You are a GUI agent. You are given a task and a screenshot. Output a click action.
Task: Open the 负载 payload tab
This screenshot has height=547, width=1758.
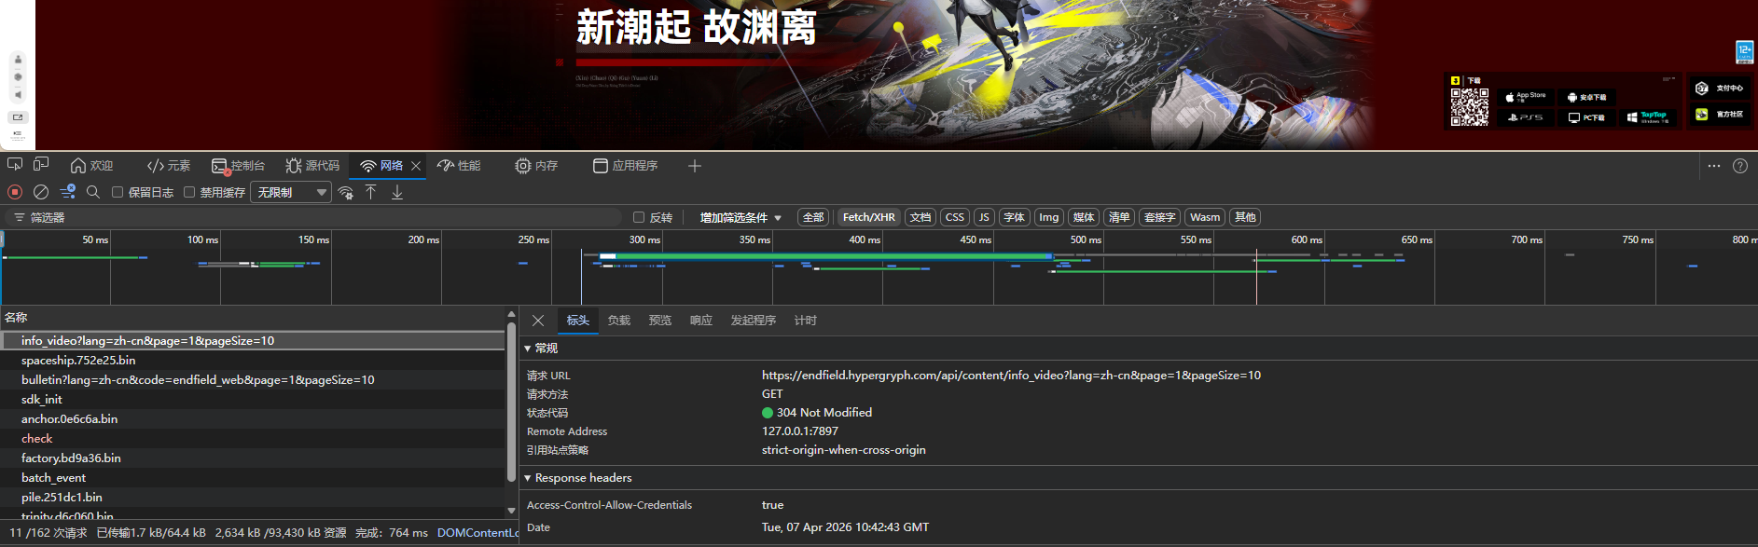(x=619, y=321)
